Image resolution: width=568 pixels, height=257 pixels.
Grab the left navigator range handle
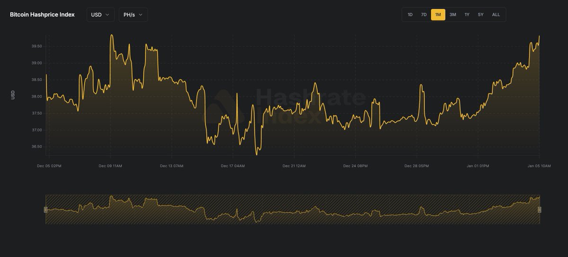click(x=46, y=210)
